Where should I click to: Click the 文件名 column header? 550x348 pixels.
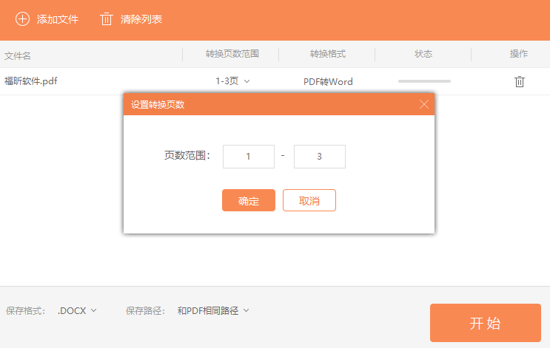(18, 55)
